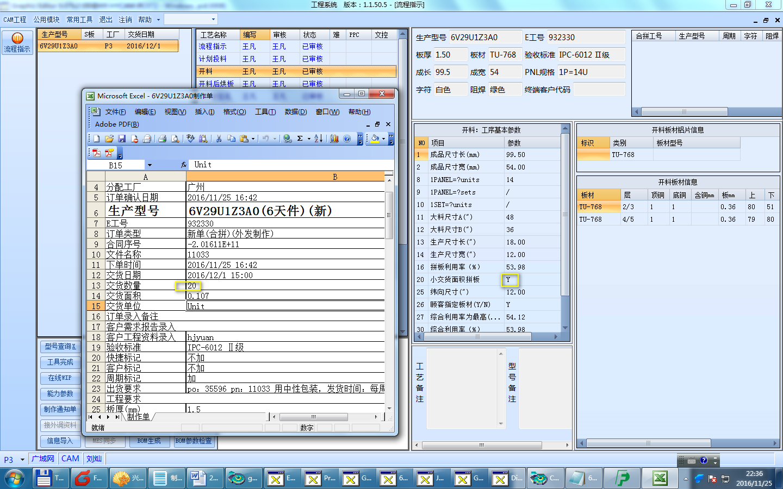Screen dimensions: 783x489
Task: Click Convert to PDF and email icon
Action: [x=109, y=153]
